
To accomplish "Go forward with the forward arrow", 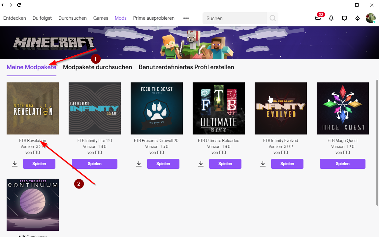I will tap(11, 5).
